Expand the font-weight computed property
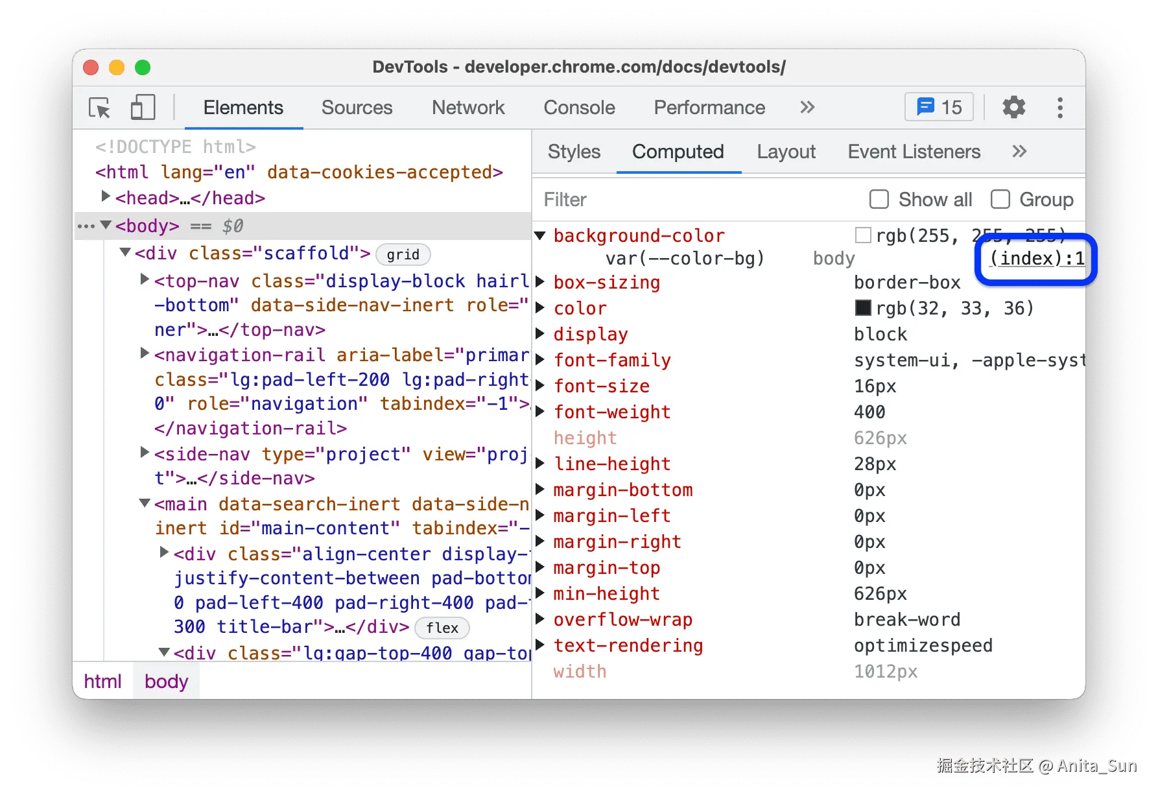 click(x=539, y=412)
